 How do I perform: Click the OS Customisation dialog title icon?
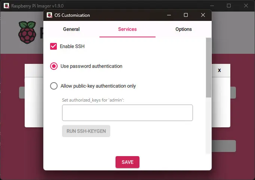(49, 15)
